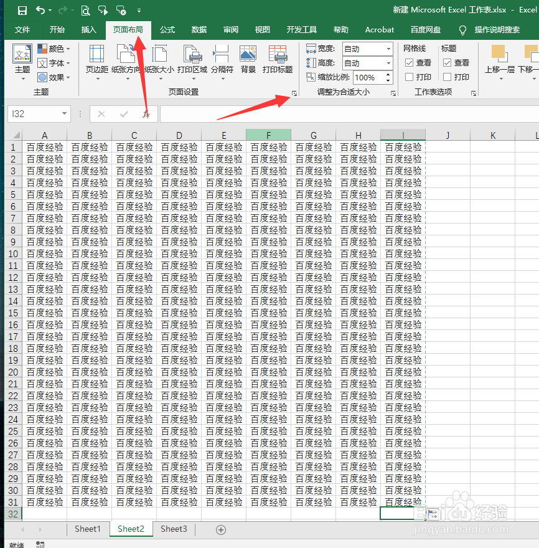Select column J header
539x548 pixels.
click(x=448, y=135)
